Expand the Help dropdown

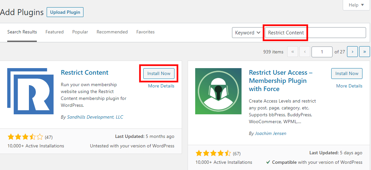[x=356, y=5]
